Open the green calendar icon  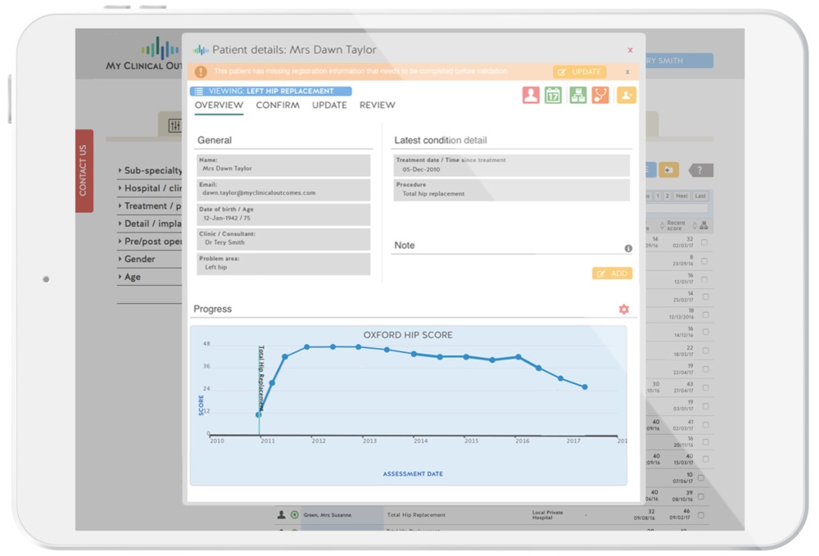click(553, 95)
